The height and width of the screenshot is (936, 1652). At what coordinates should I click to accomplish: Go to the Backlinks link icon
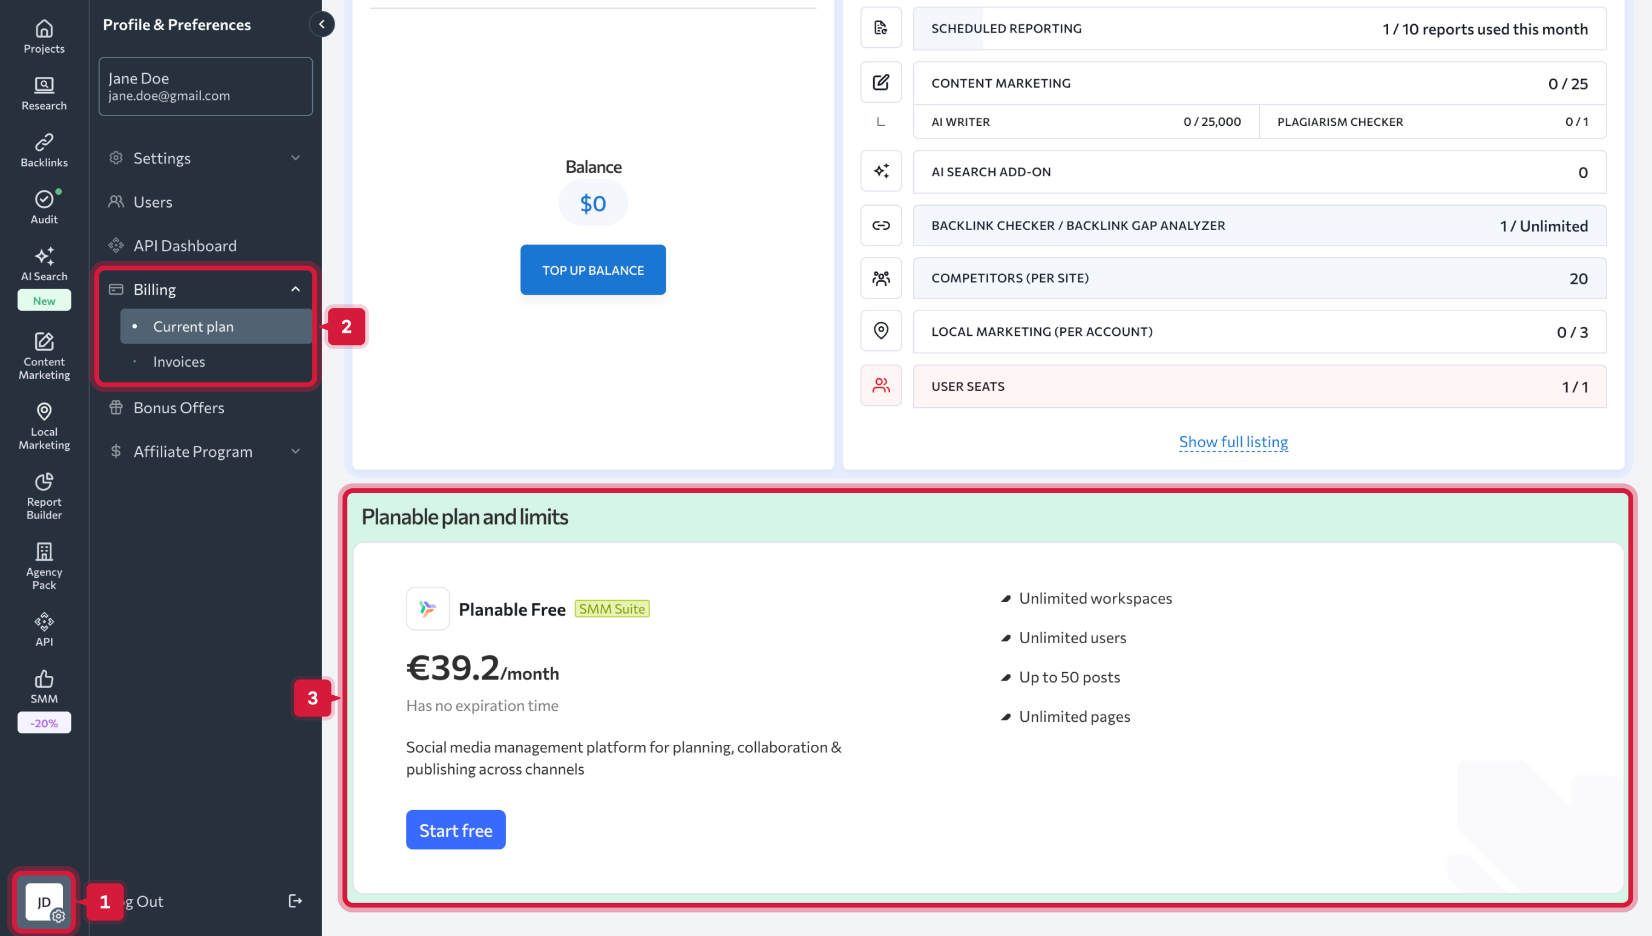point(44,142)
